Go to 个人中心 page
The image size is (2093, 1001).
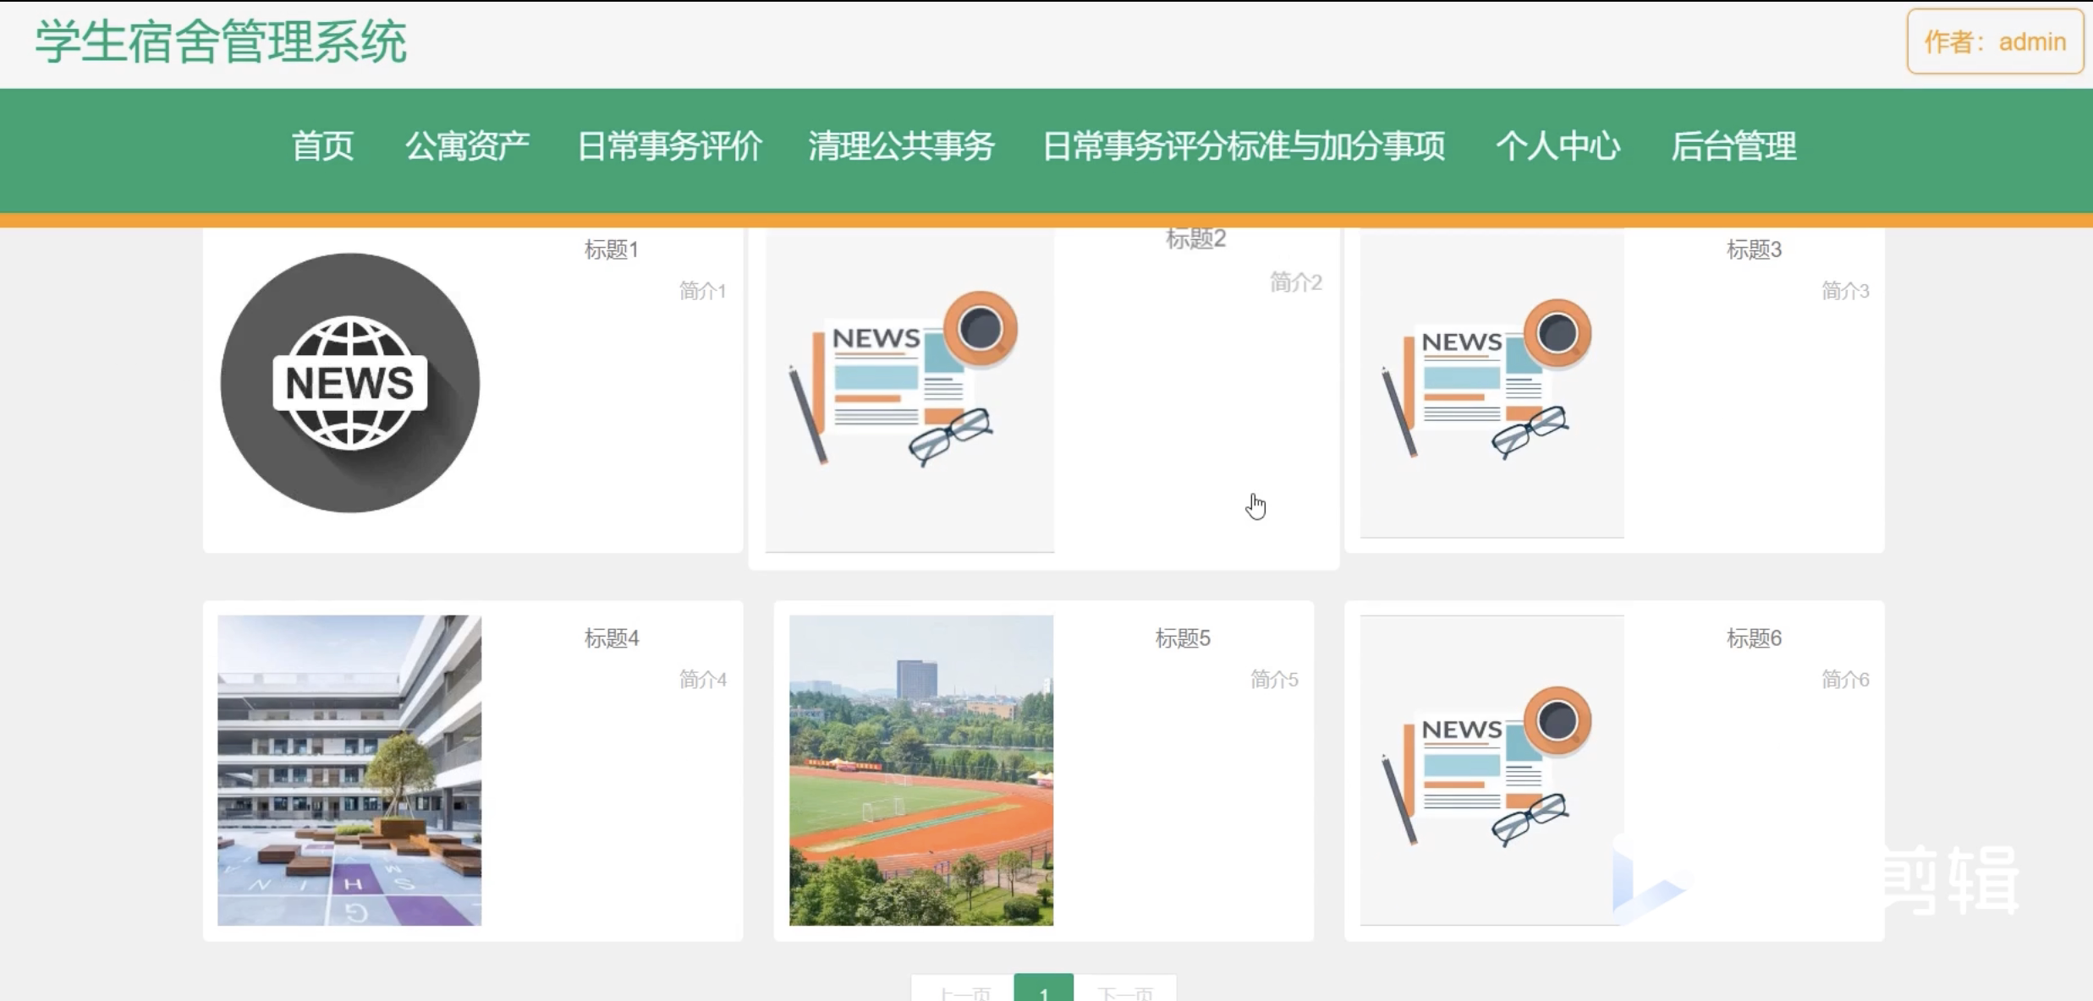coord(1557,146)
